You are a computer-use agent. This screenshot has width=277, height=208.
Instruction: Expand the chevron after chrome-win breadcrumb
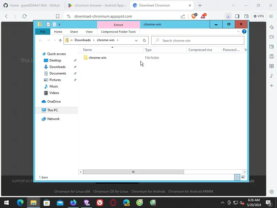pyautogui.click(x=117, y=40)
